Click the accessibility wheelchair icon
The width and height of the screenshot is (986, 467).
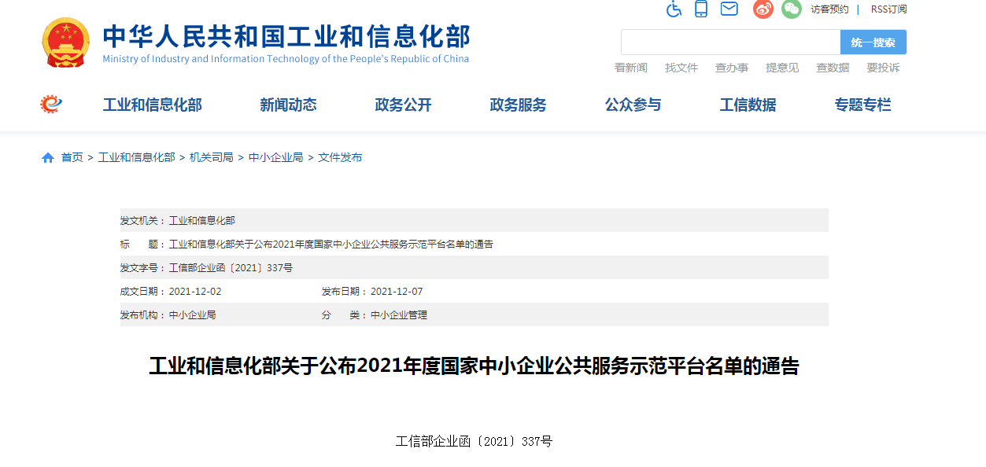(x=674, y=9)
